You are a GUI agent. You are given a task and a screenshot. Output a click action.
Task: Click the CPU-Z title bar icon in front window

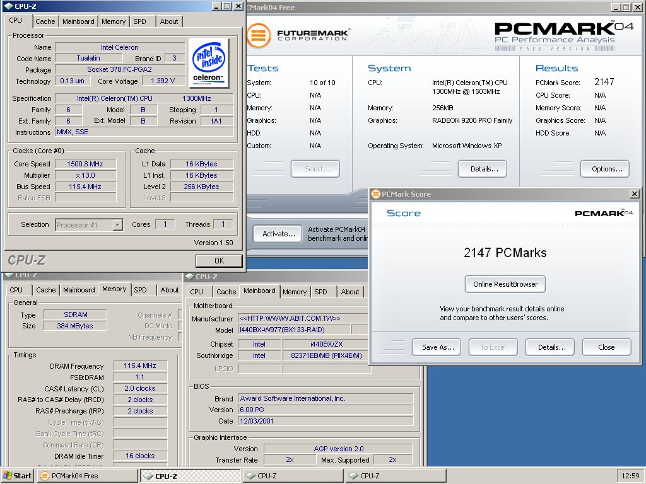coord(8,6)
